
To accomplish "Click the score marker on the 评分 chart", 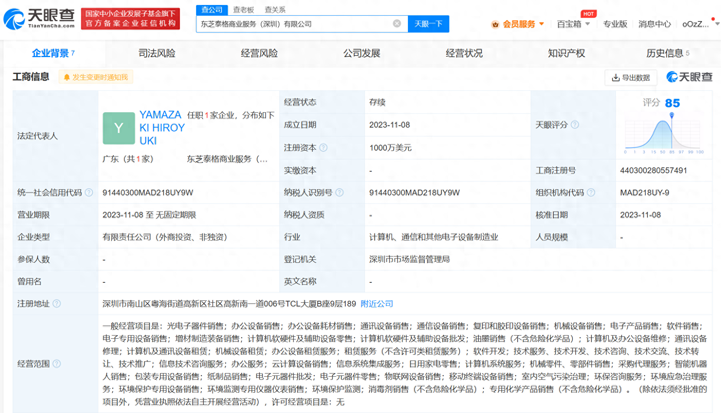I will (x=672, y=115).
